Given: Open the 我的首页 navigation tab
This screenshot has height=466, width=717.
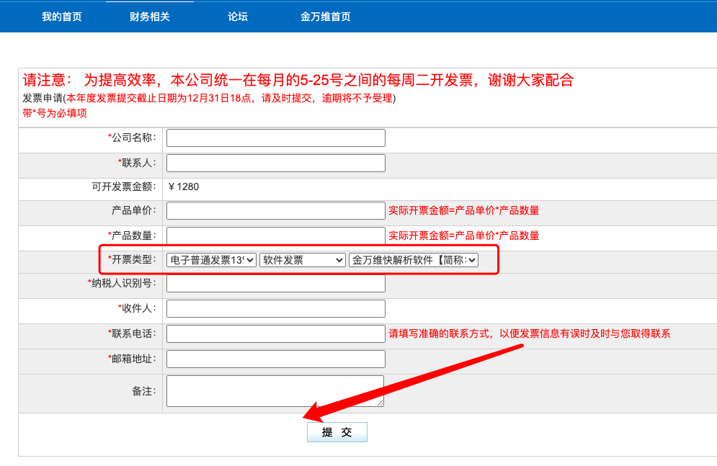Looking at the screenshot, I should [x=62, y=17].
